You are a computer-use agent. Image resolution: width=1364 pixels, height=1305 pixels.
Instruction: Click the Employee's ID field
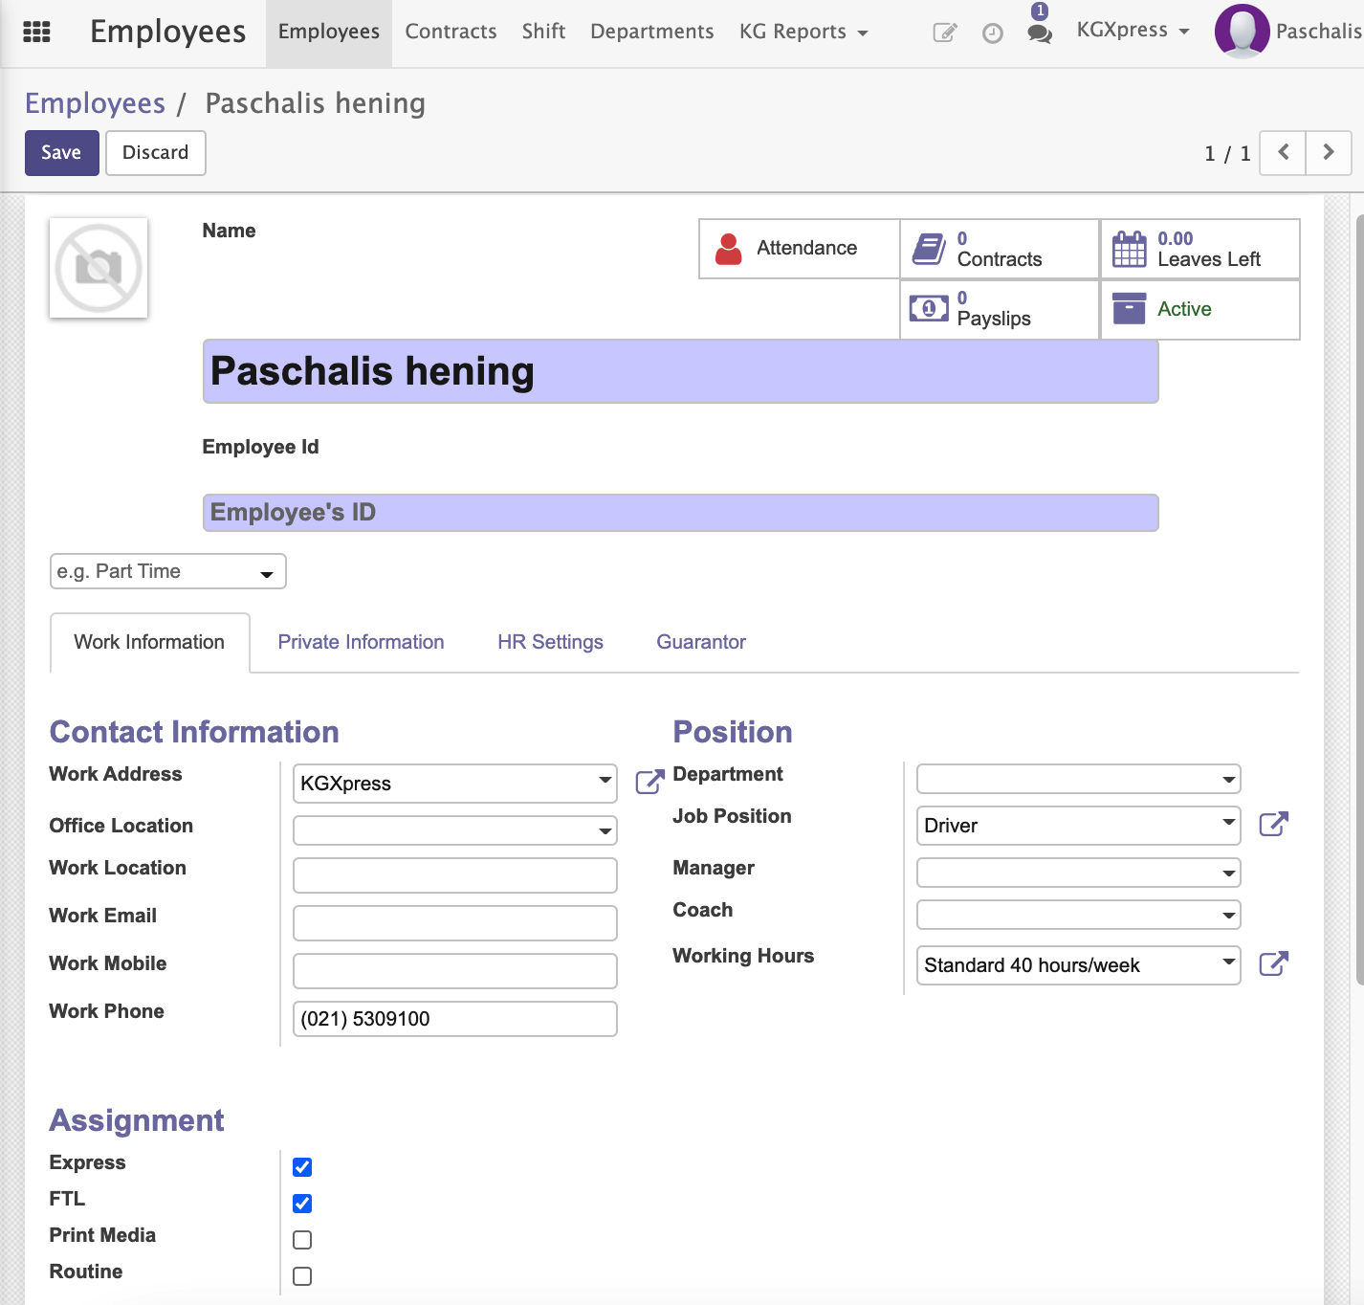[x=680, y=513]
